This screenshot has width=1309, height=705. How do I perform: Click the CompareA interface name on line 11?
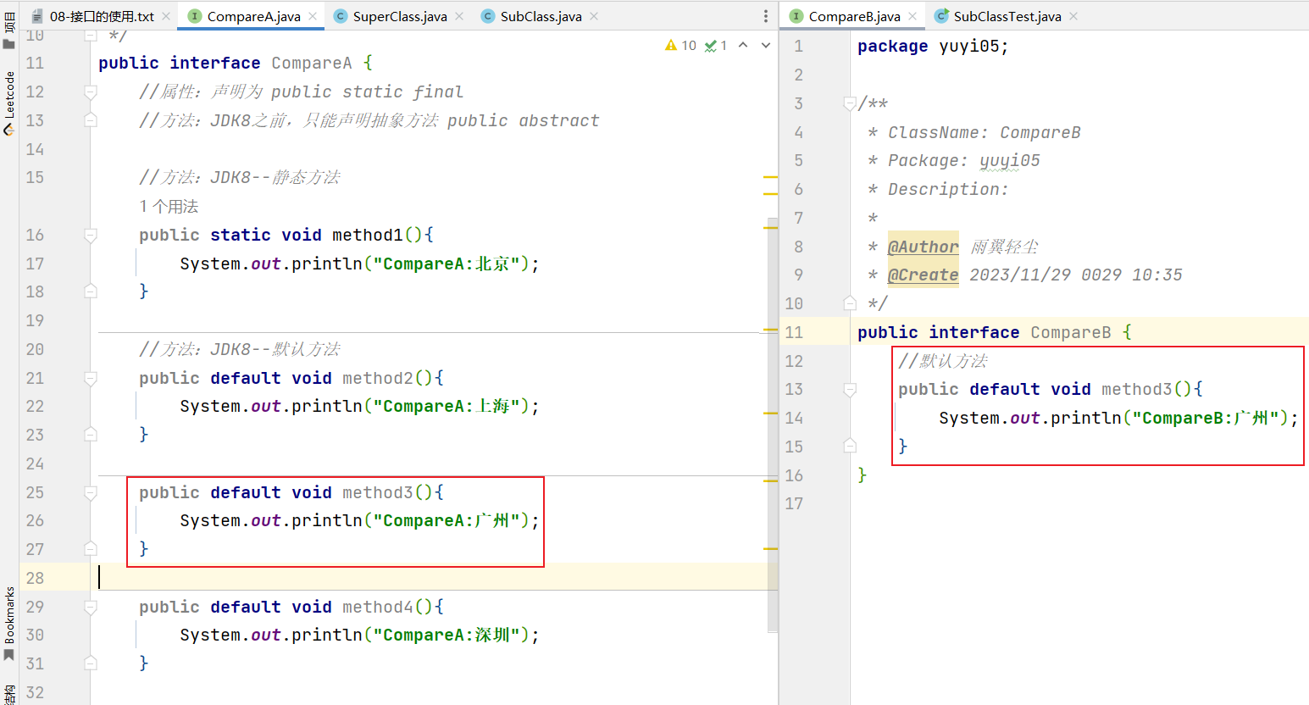tap(311, 63)
